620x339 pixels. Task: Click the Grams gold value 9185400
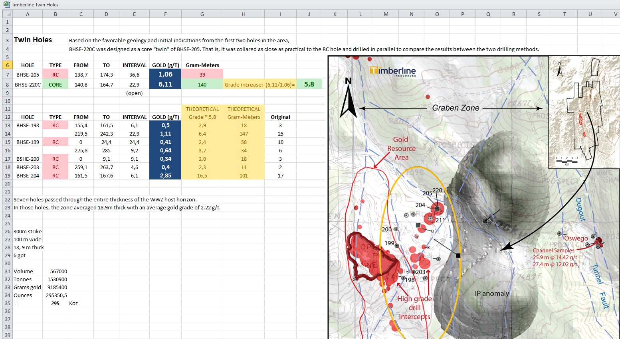coord(55,287)
